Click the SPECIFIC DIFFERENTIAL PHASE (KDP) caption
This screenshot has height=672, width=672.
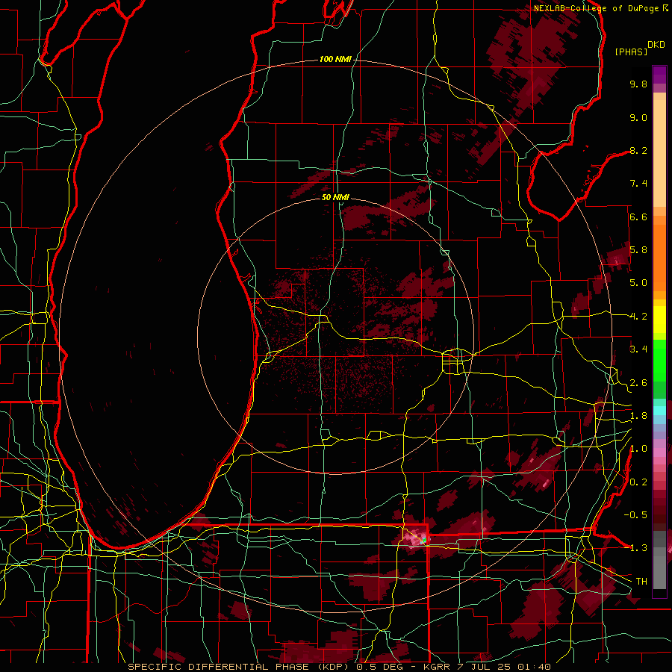click(240, 667)
